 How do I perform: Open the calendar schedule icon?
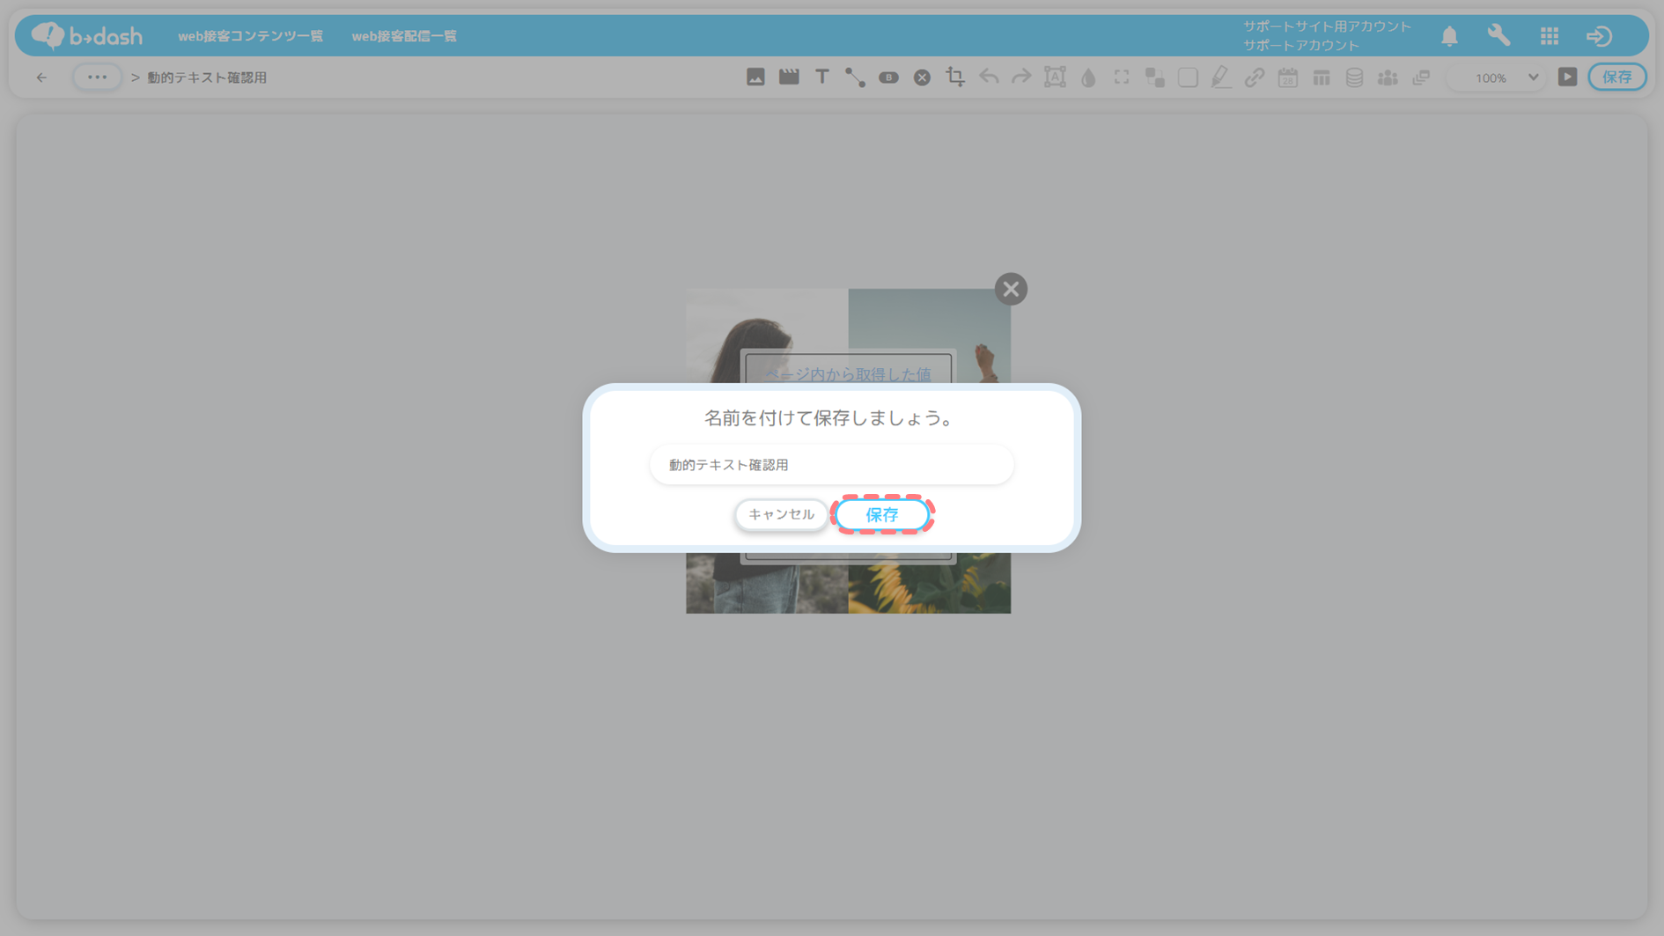coord(1288,77)
